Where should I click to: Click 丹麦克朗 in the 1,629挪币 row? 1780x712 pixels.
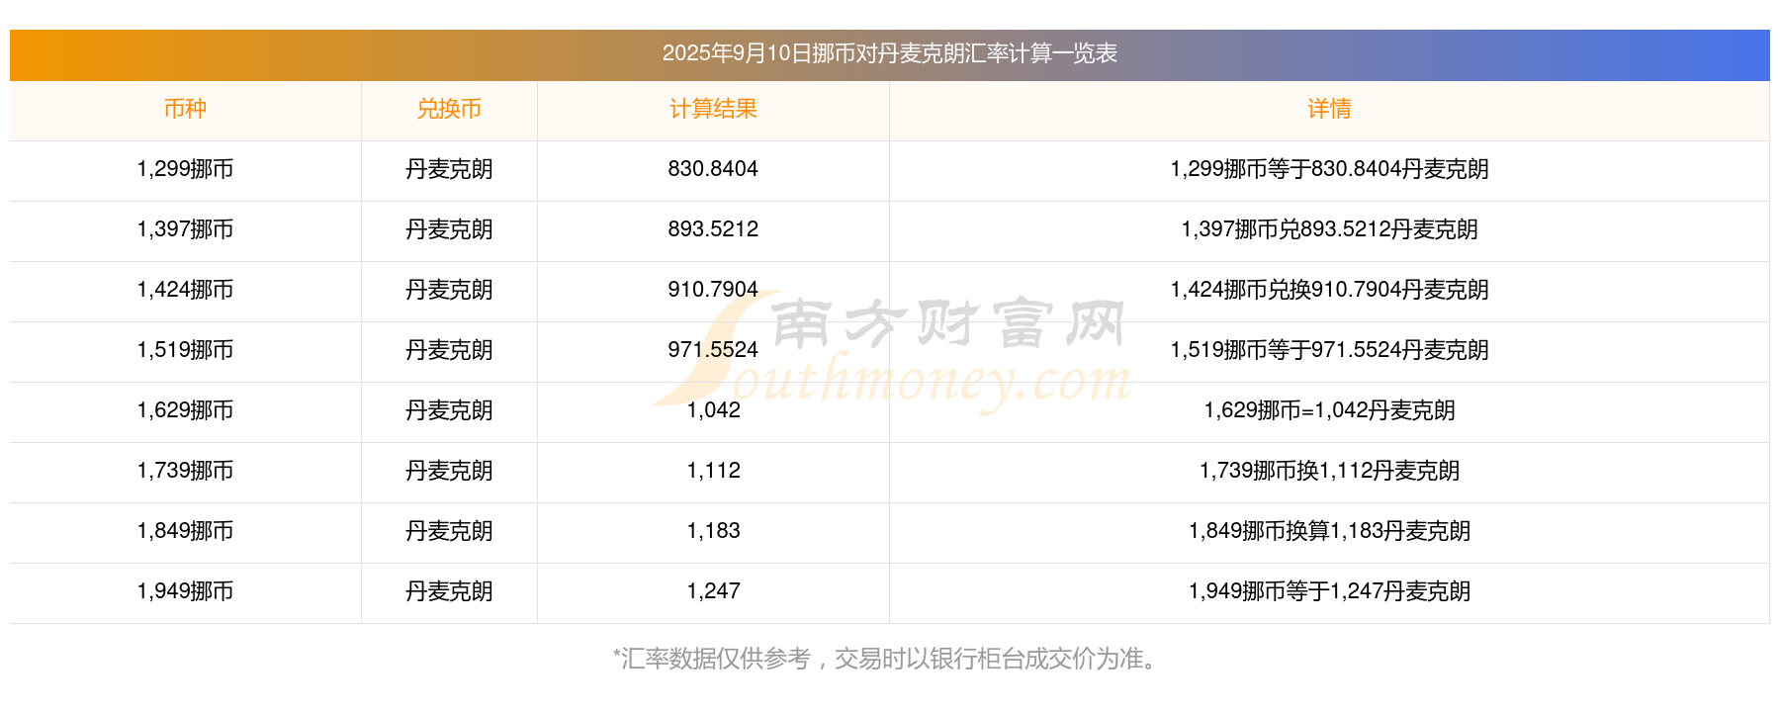[449, 410]
